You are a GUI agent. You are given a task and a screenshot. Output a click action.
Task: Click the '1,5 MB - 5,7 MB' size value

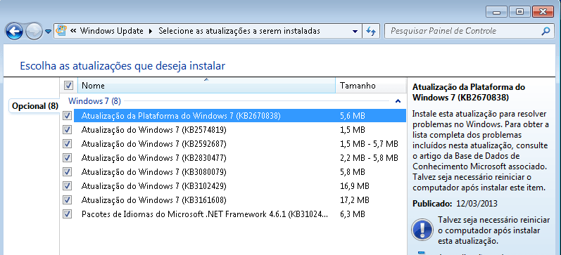click(369, 144)
